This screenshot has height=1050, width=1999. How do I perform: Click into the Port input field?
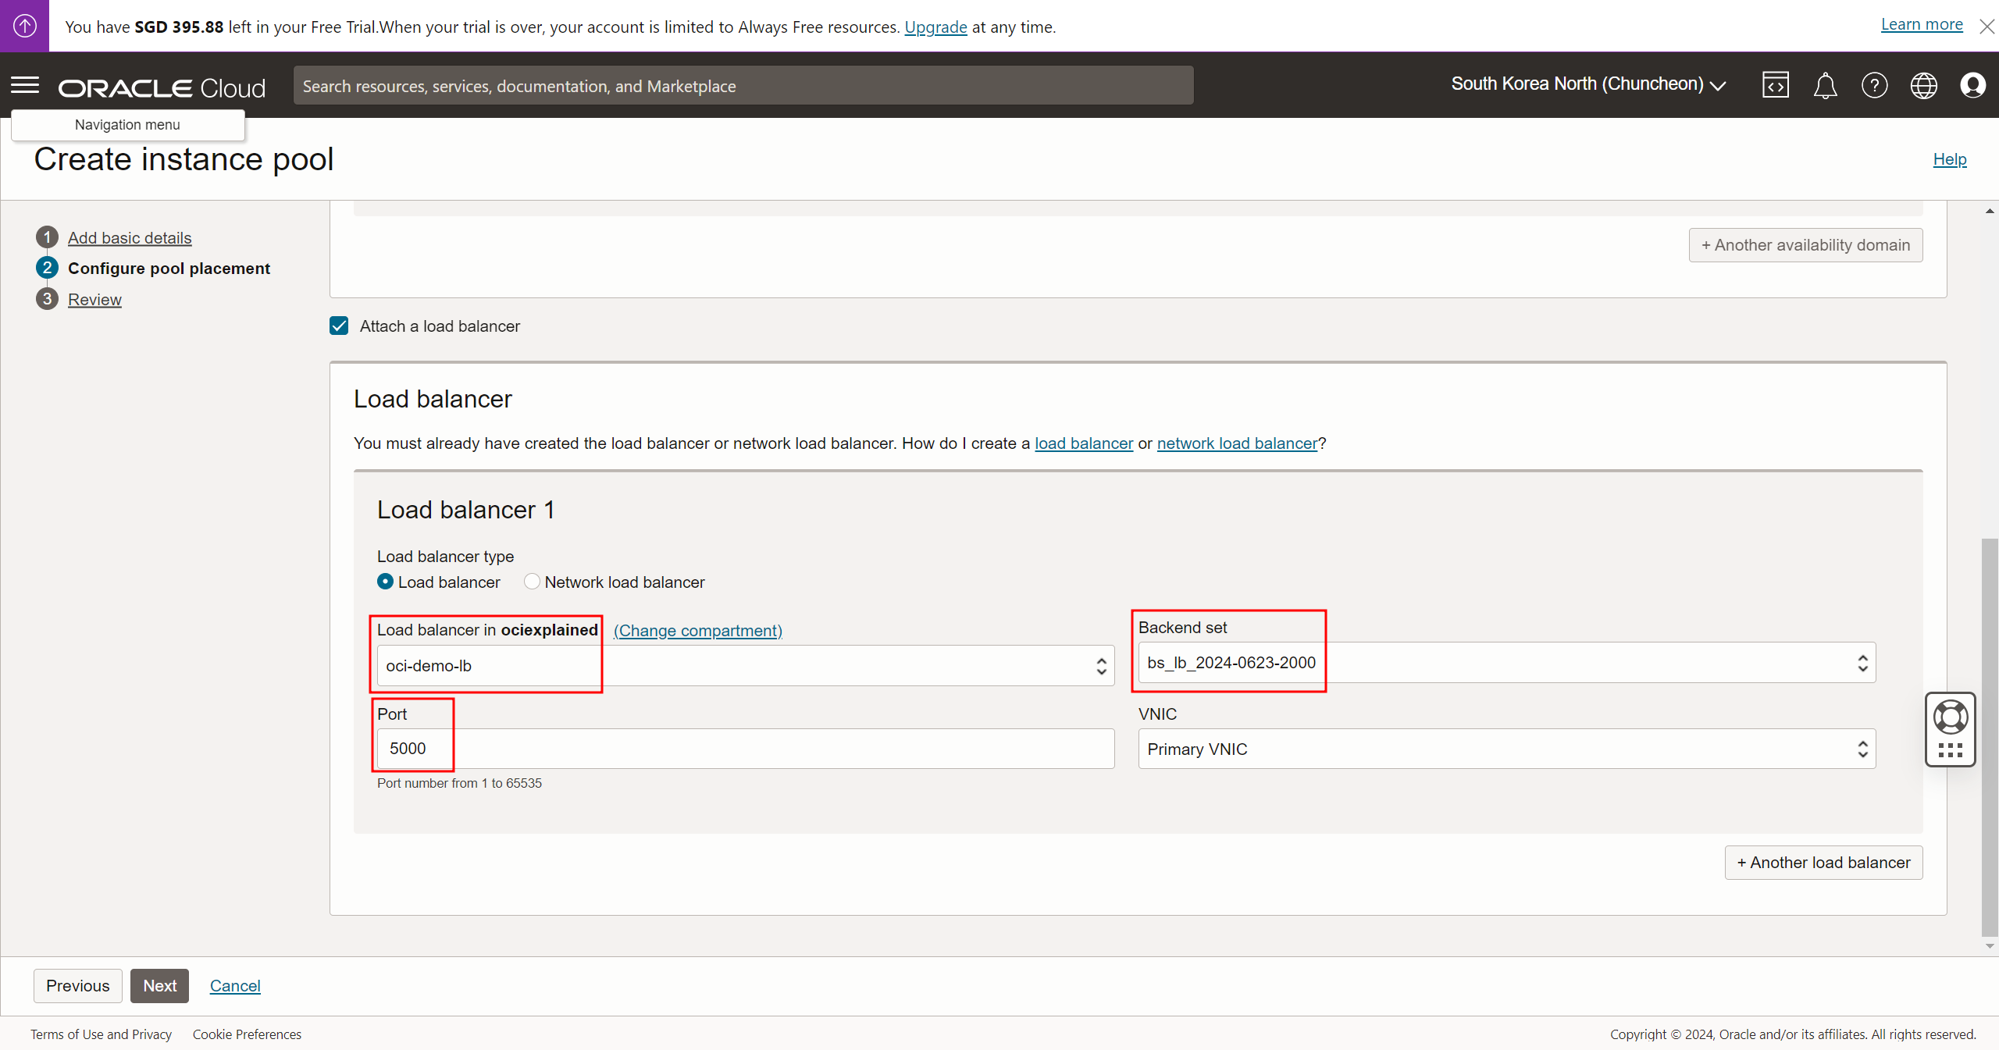coord(745,749)
